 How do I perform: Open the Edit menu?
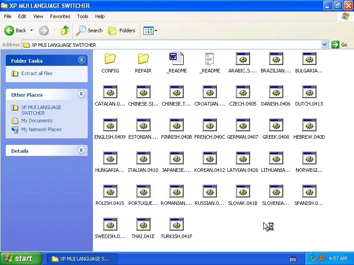pos(22,16)
